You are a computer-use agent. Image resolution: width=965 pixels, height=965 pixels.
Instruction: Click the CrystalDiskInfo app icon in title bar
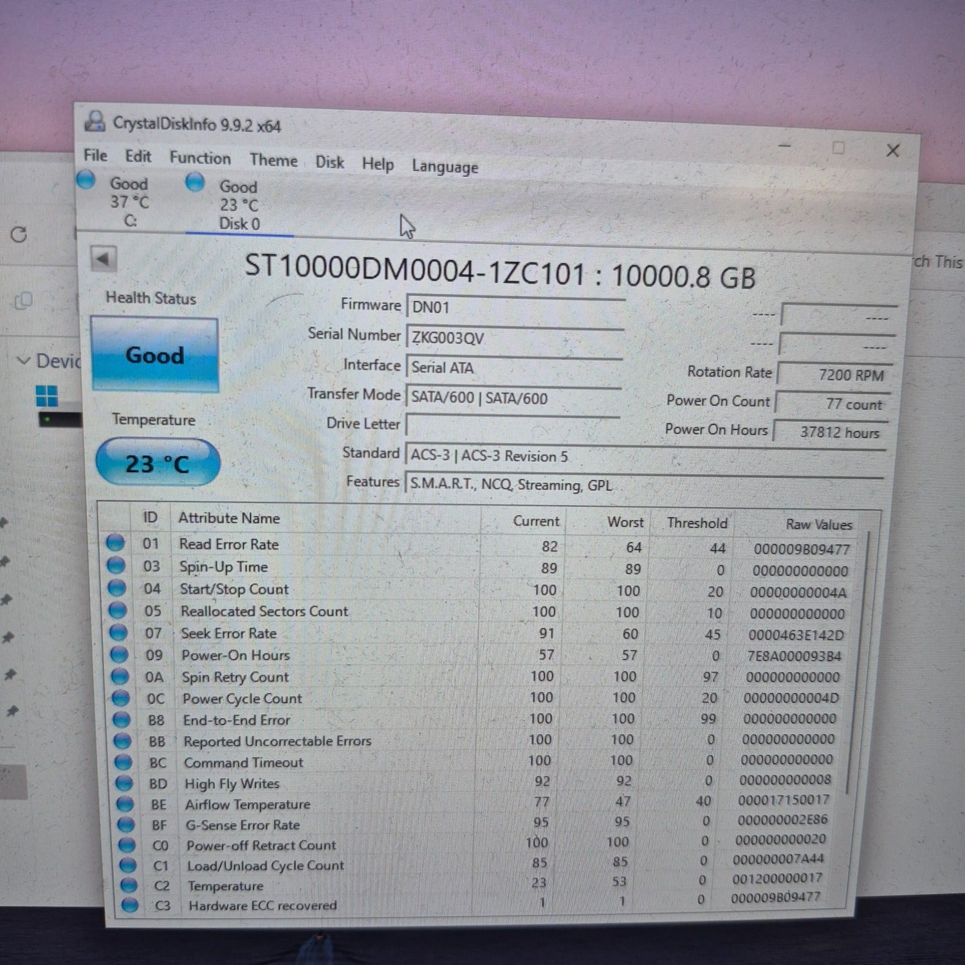(95, 121)
